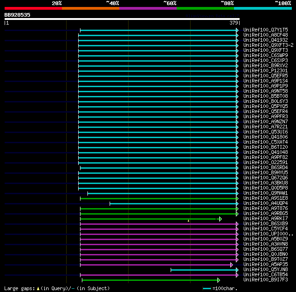Open the UniRef100_O22591 hit
296x292 pixels.
[265, 163]
